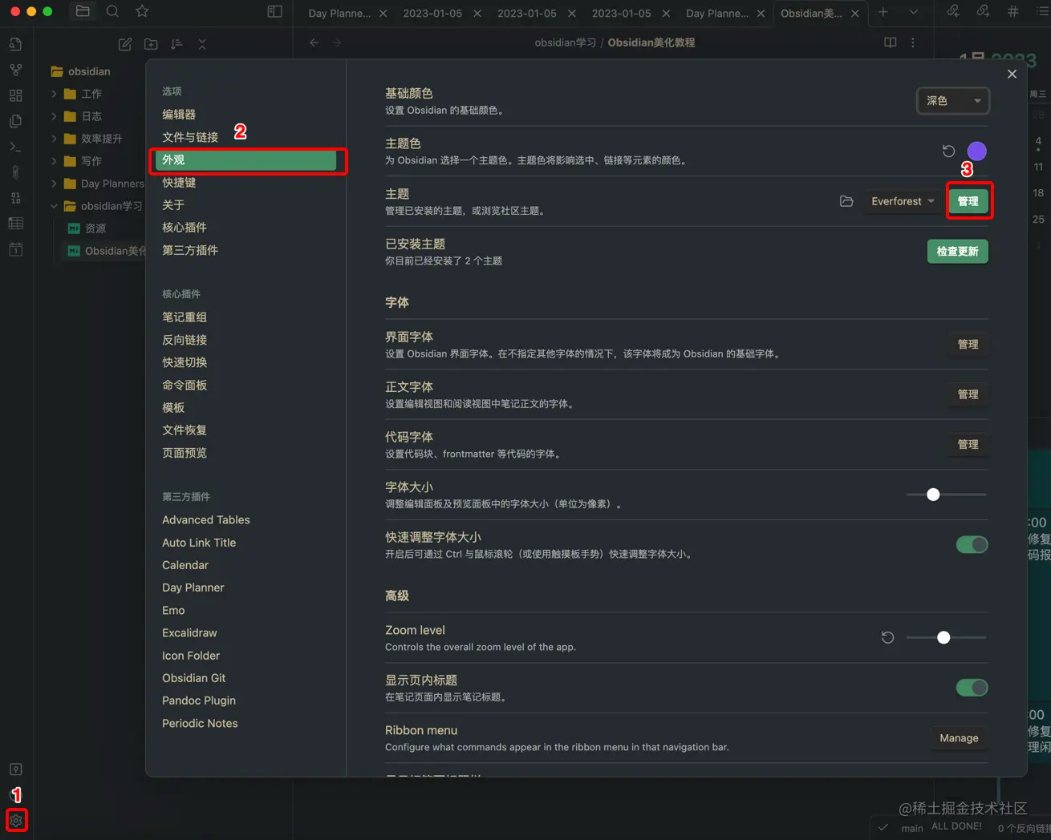
Task: Switch to first Day Planner tab
Action: point(339,13)
